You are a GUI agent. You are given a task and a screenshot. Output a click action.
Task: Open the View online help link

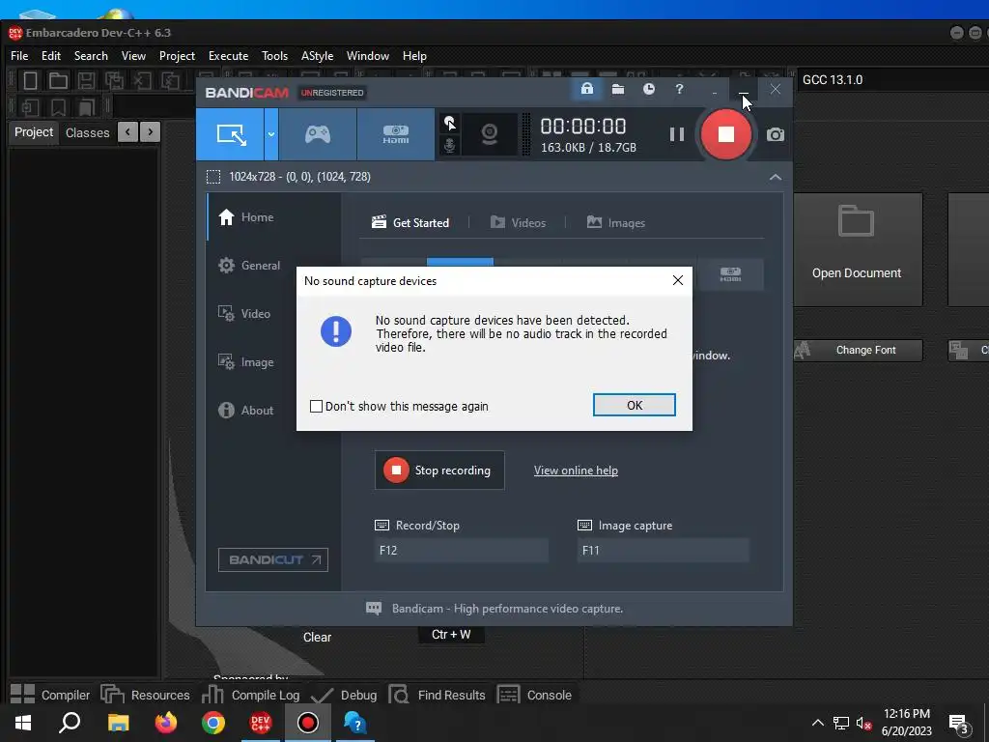pyautogui.click(x=576, y=471)
